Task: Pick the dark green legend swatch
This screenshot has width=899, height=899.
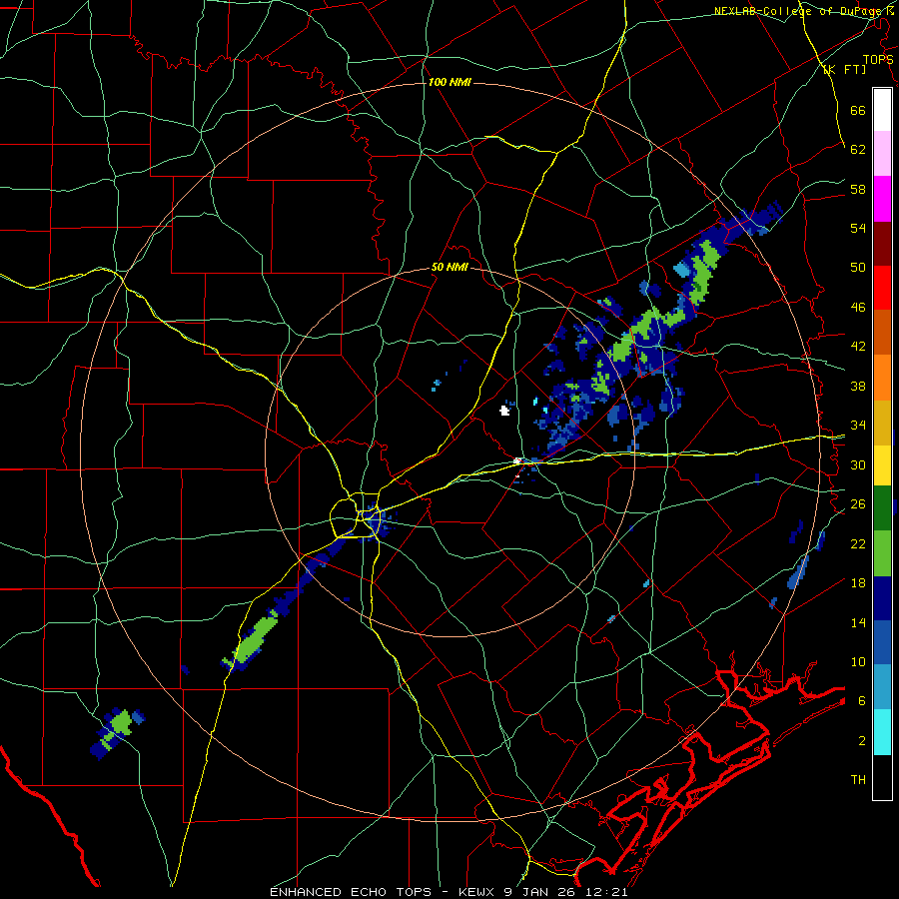Action: (882, 508)
